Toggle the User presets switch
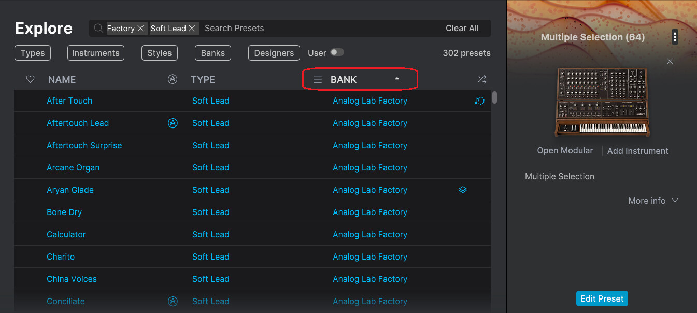697x313 pixels. 337,52
